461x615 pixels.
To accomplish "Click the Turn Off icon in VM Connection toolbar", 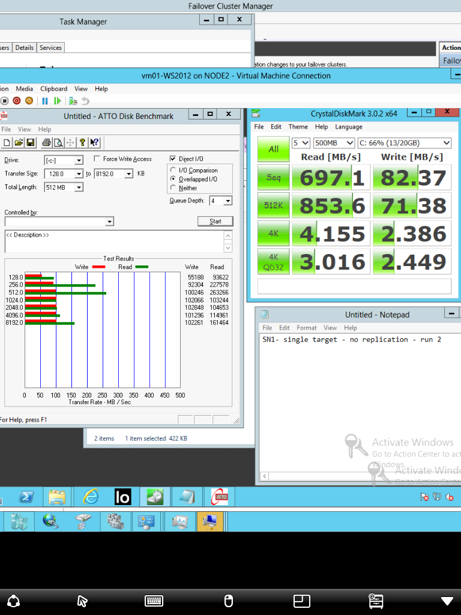I will tap(5, 101).
